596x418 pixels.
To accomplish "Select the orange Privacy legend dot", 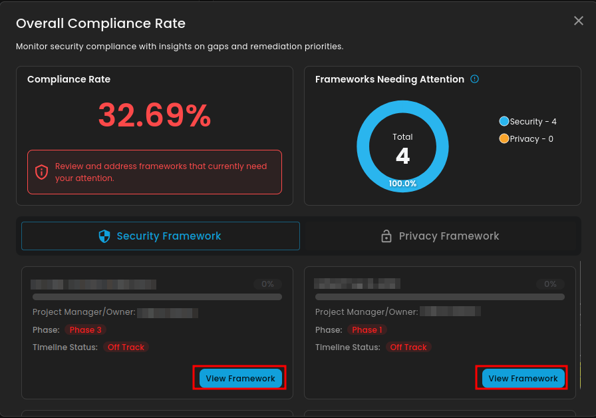I will (x=504, y=139).
